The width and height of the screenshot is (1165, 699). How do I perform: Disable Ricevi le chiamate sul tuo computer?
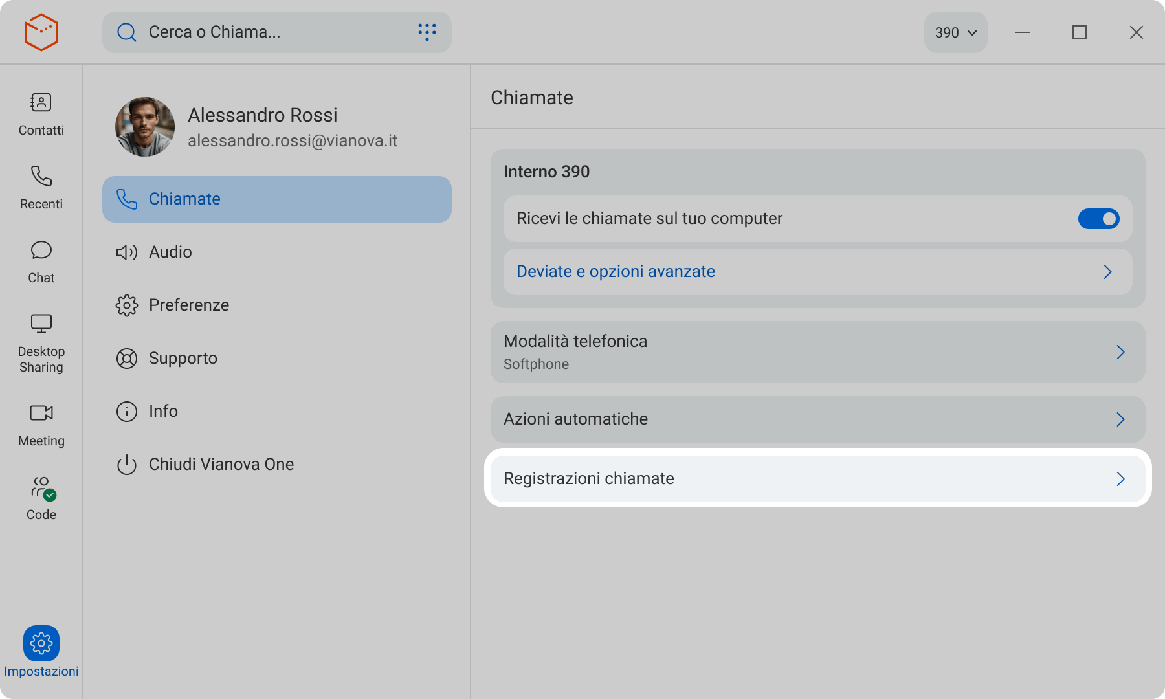(x=1098, y=219)
